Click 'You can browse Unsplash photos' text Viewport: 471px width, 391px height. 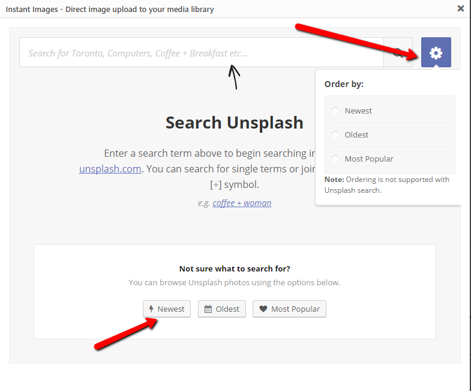[x=235, y=283]
